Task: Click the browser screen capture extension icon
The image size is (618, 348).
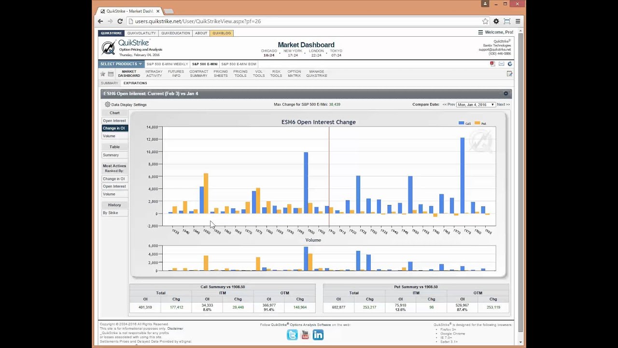Action: [507, 21]
